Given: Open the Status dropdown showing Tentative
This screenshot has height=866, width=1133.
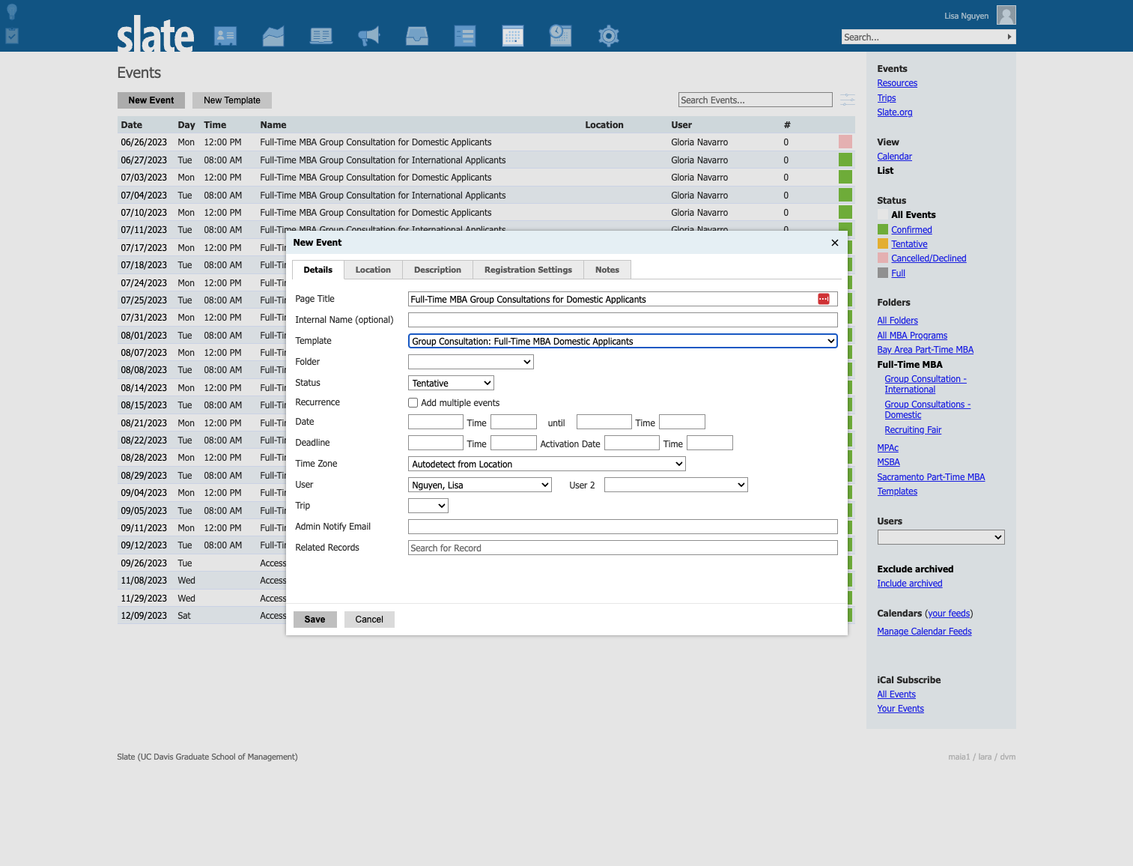Looking at the screenshot, I should pos(451,383).
